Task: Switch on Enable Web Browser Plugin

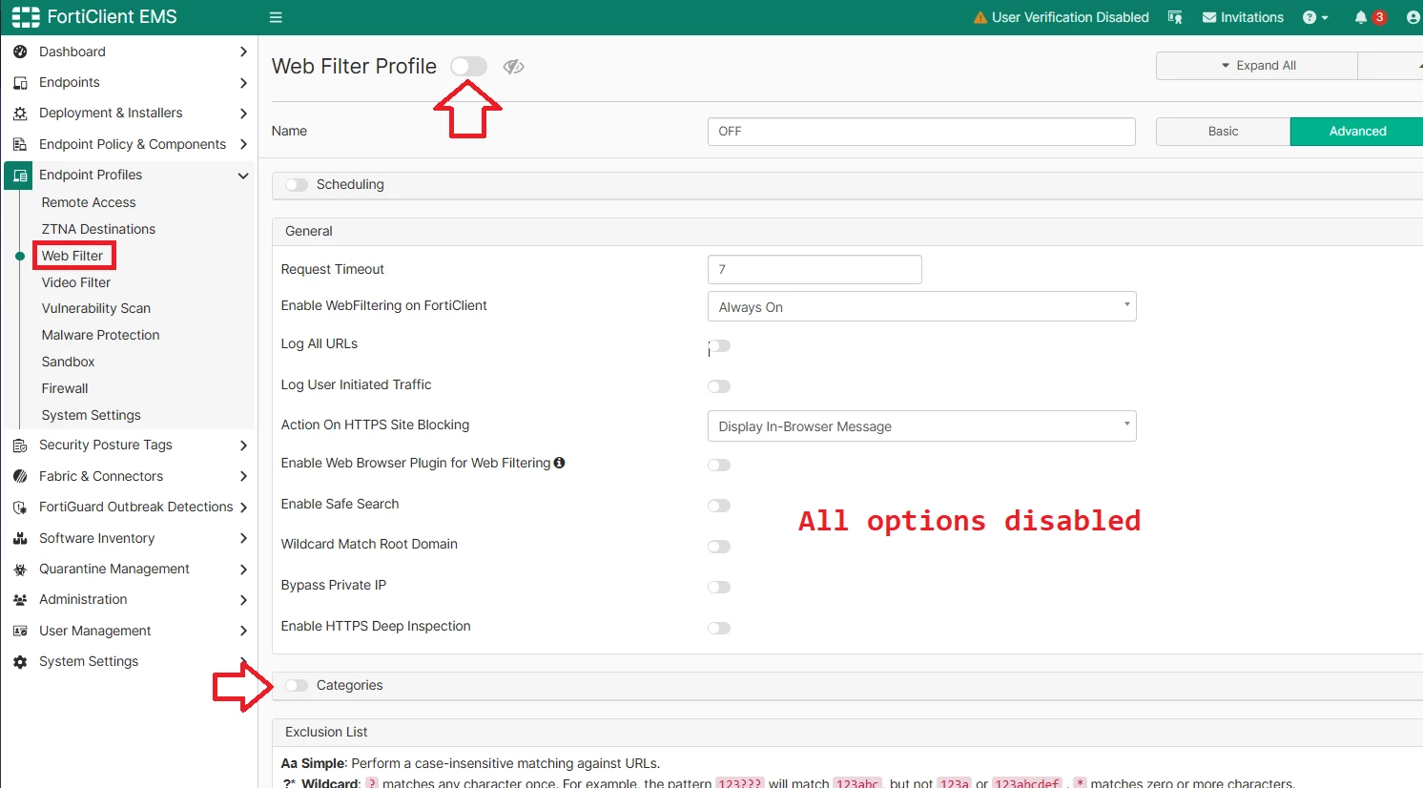Action: (719, 466)
